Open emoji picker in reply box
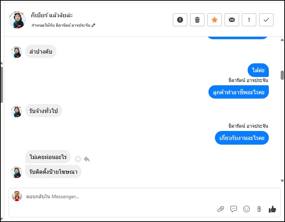This screenshot has width=285, height=222. click(x=247, y=209)
